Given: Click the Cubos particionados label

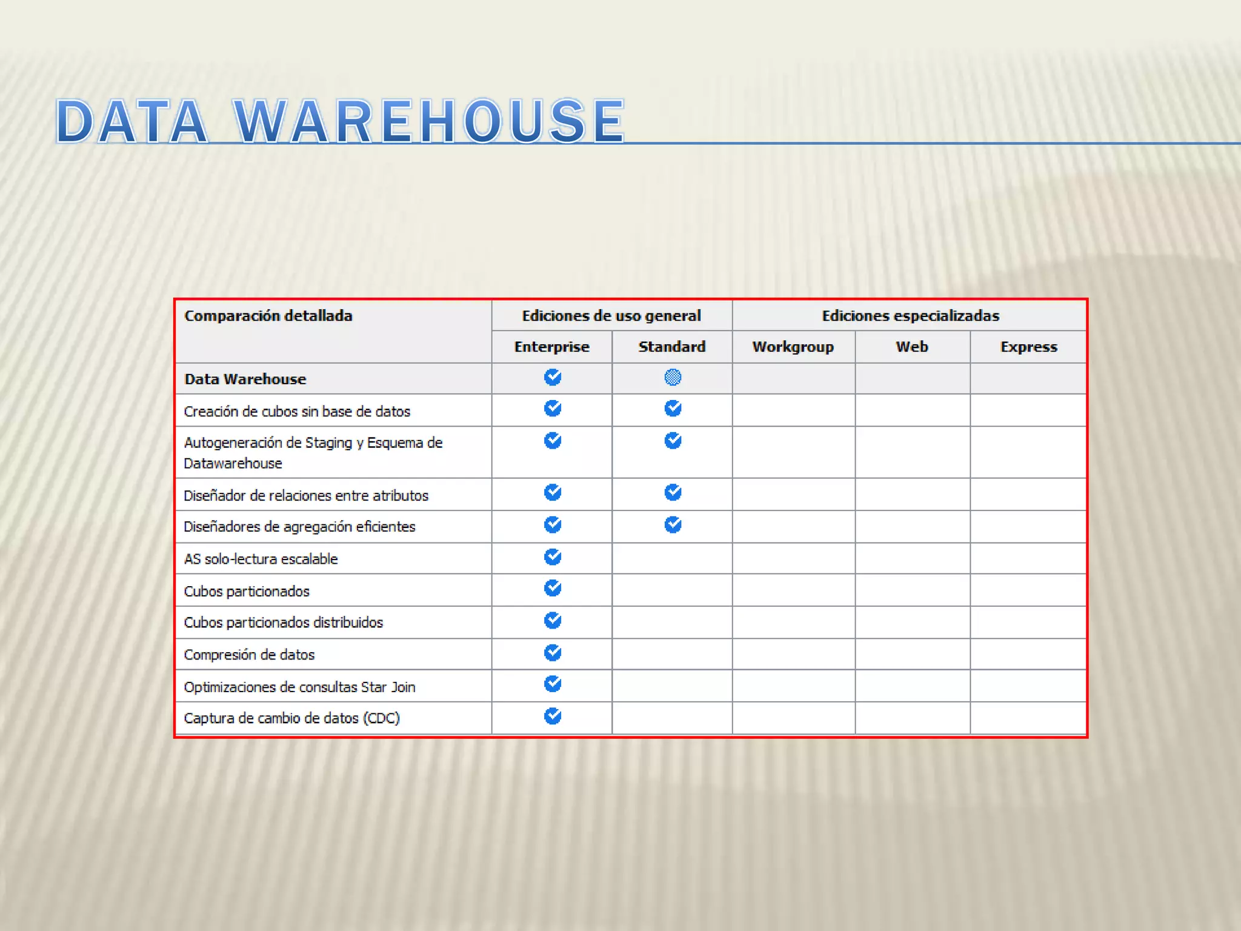Looking at the screenshot, I should tap(247, 592).
